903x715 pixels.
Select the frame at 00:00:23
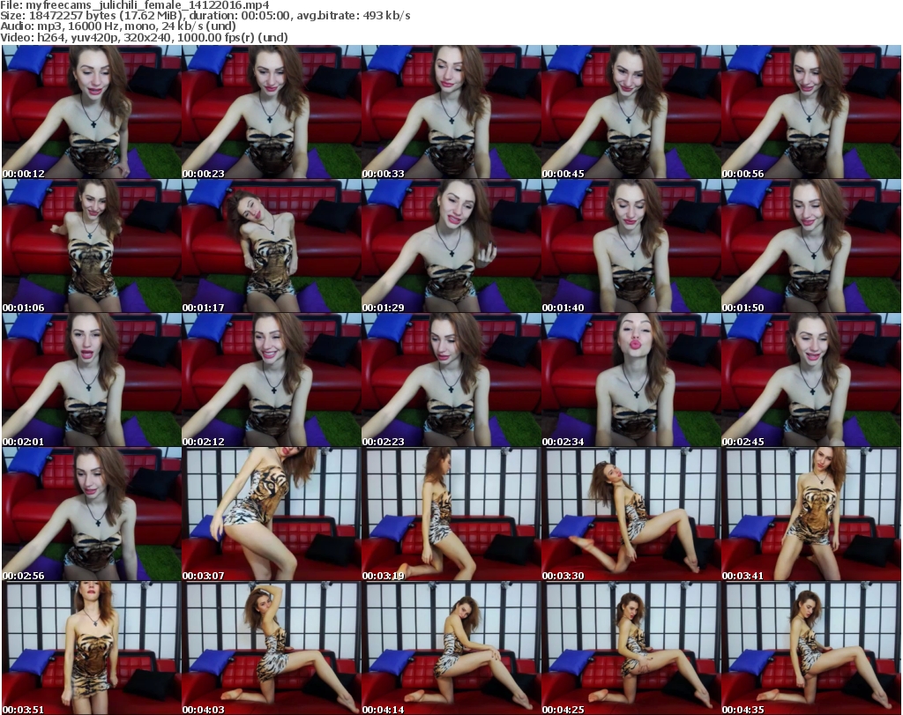(272, 112)
